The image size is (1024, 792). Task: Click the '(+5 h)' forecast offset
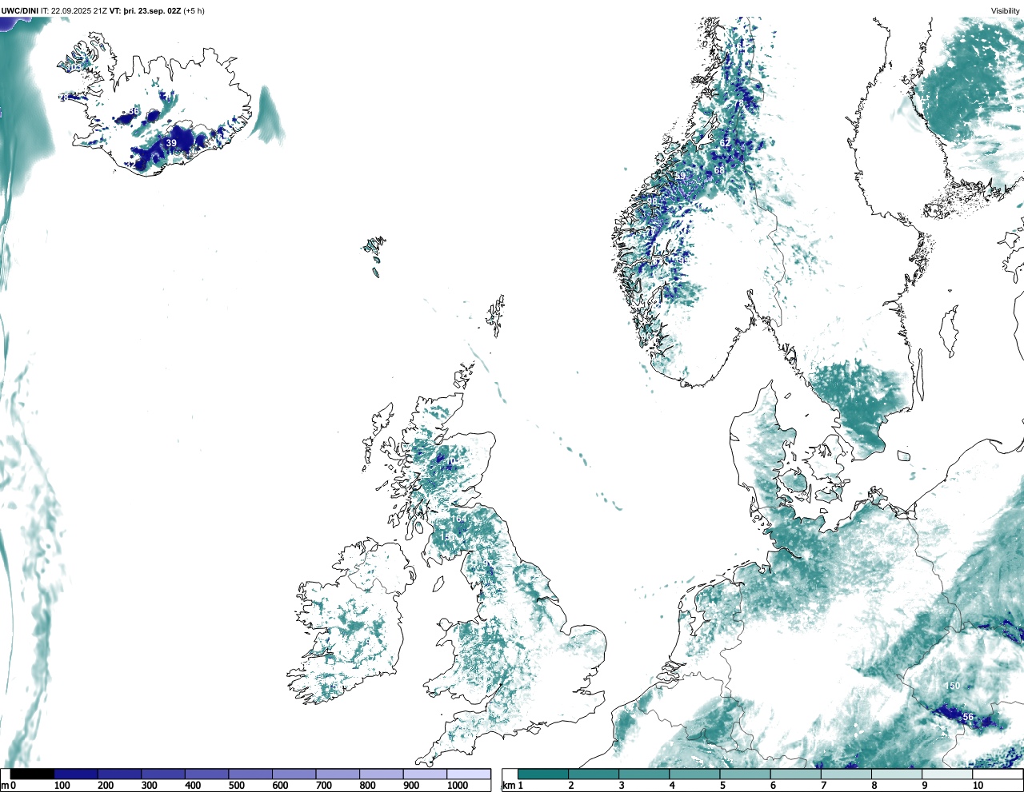[194, 11]
